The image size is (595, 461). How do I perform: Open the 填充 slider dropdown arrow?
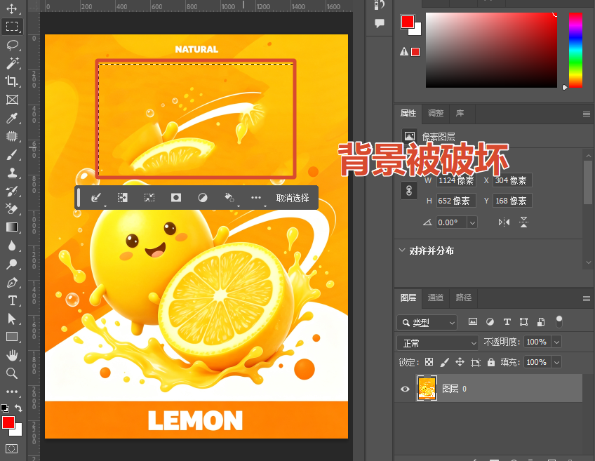pos(556,362)
